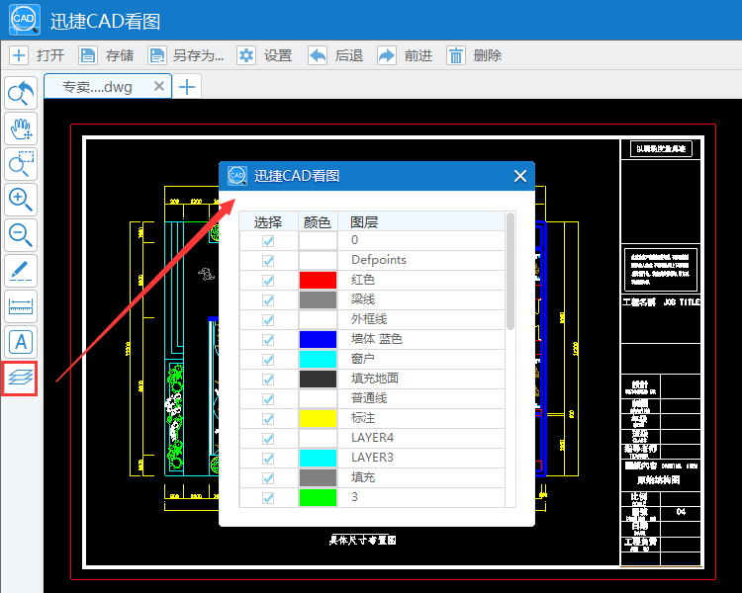Image resolution: width=742 pixels, height=593 pixels.
Task: Uncheck the Defpoints layer checkbox
Action: click(268, 261)
